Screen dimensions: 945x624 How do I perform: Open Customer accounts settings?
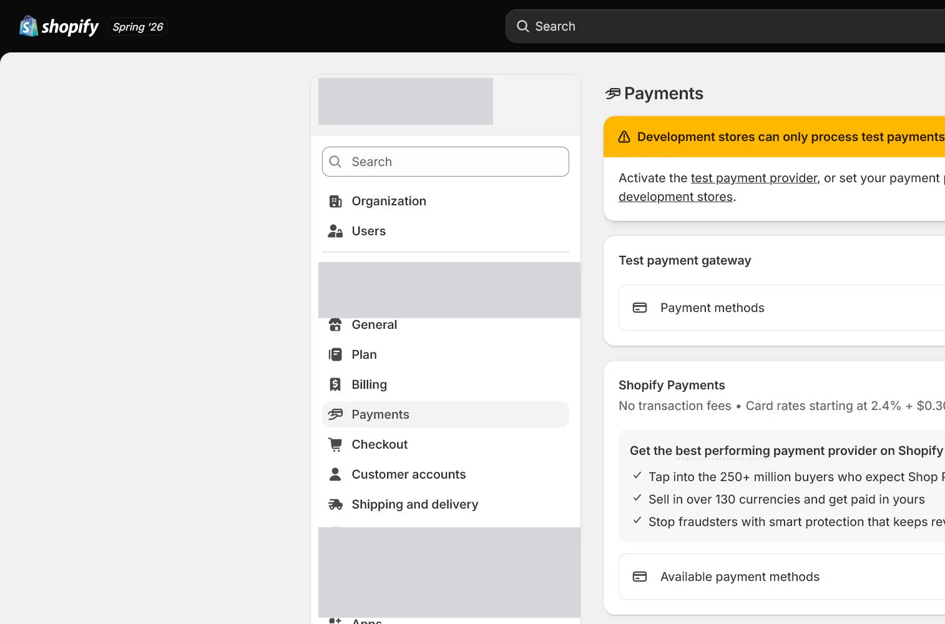tap(446, 474)
